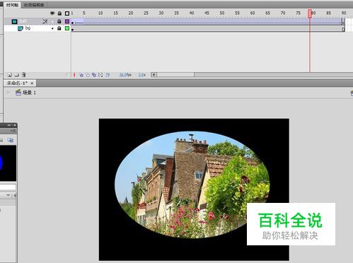This screenshot has width=353, height=263.
Task: Click the current frame number value
Action: (108, 75)
